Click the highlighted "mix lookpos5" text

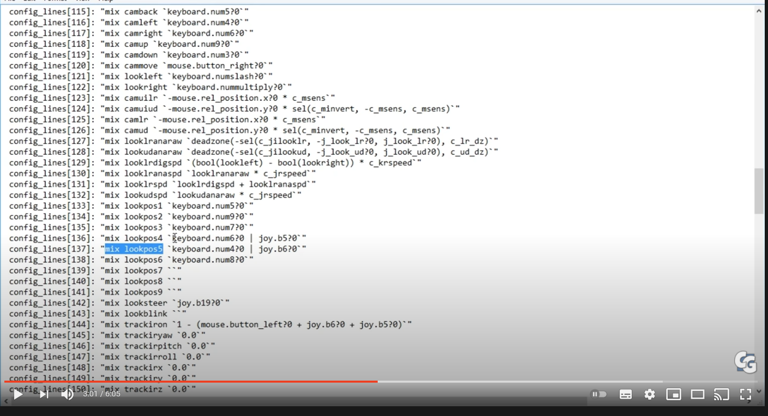(134, 249)
